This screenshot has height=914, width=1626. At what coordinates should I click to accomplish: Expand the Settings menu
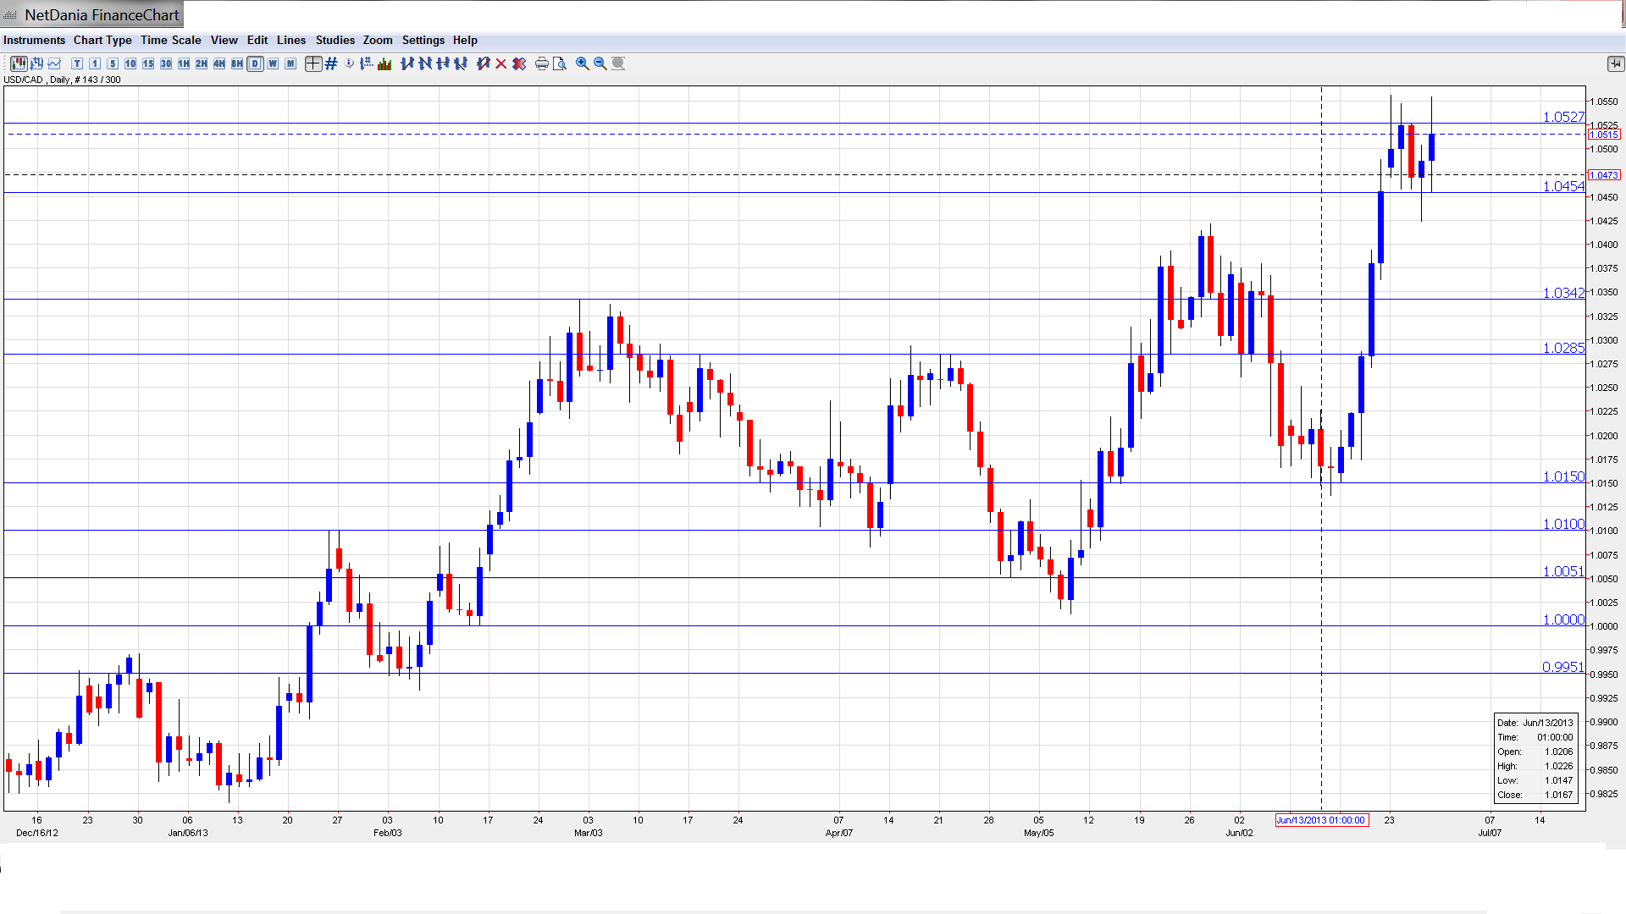(423, 40)
